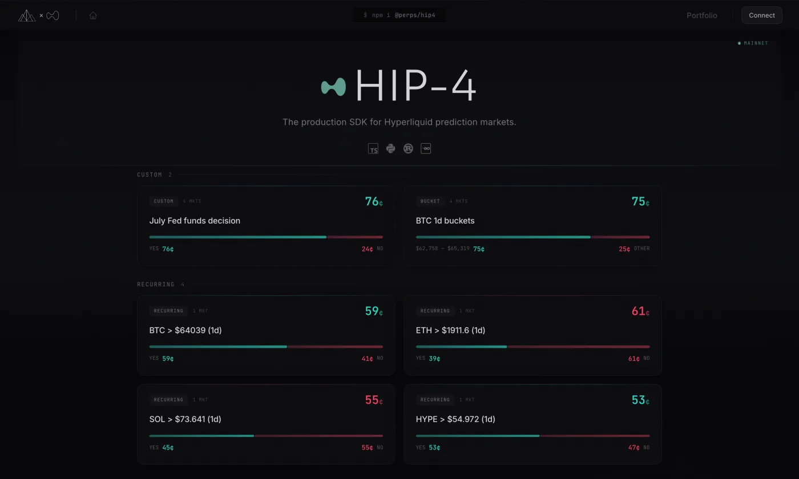The image size is (799, 479).
Task: Select the TypeScript SDK icon
Action: pos(373,149)
